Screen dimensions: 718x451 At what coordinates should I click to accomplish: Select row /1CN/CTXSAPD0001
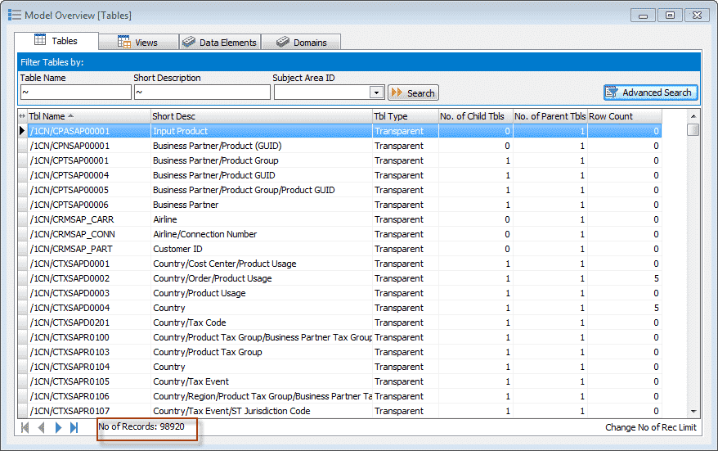coord(339,264)
